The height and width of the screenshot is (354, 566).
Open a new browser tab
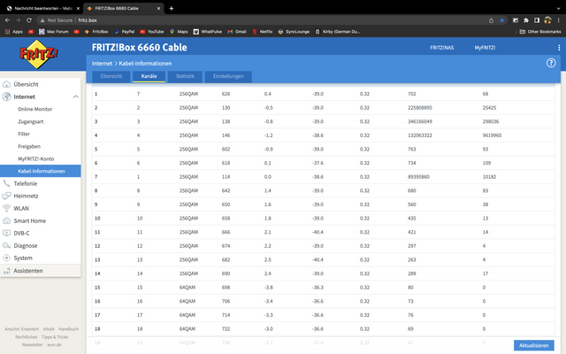pyautogui.click(x=172, y=8)
